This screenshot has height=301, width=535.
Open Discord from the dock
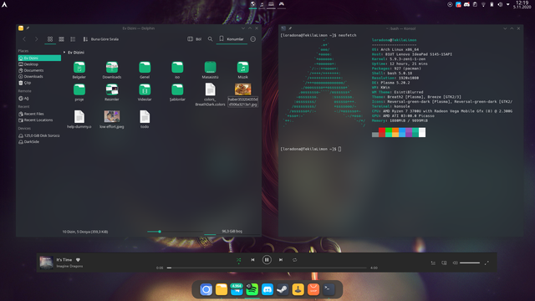tap(267, 290)
